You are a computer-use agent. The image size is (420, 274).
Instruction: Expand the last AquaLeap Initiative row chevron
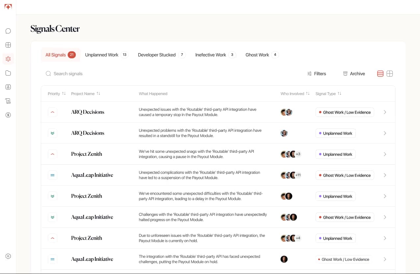(x=385, y=259)
